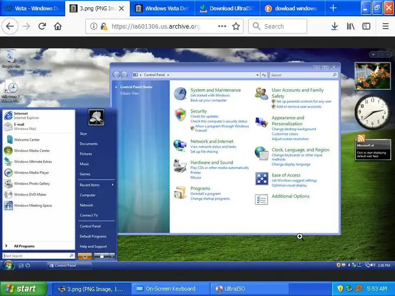Click the Start Search box
Viewport: 395px width, 296px height.
(39, 256)
